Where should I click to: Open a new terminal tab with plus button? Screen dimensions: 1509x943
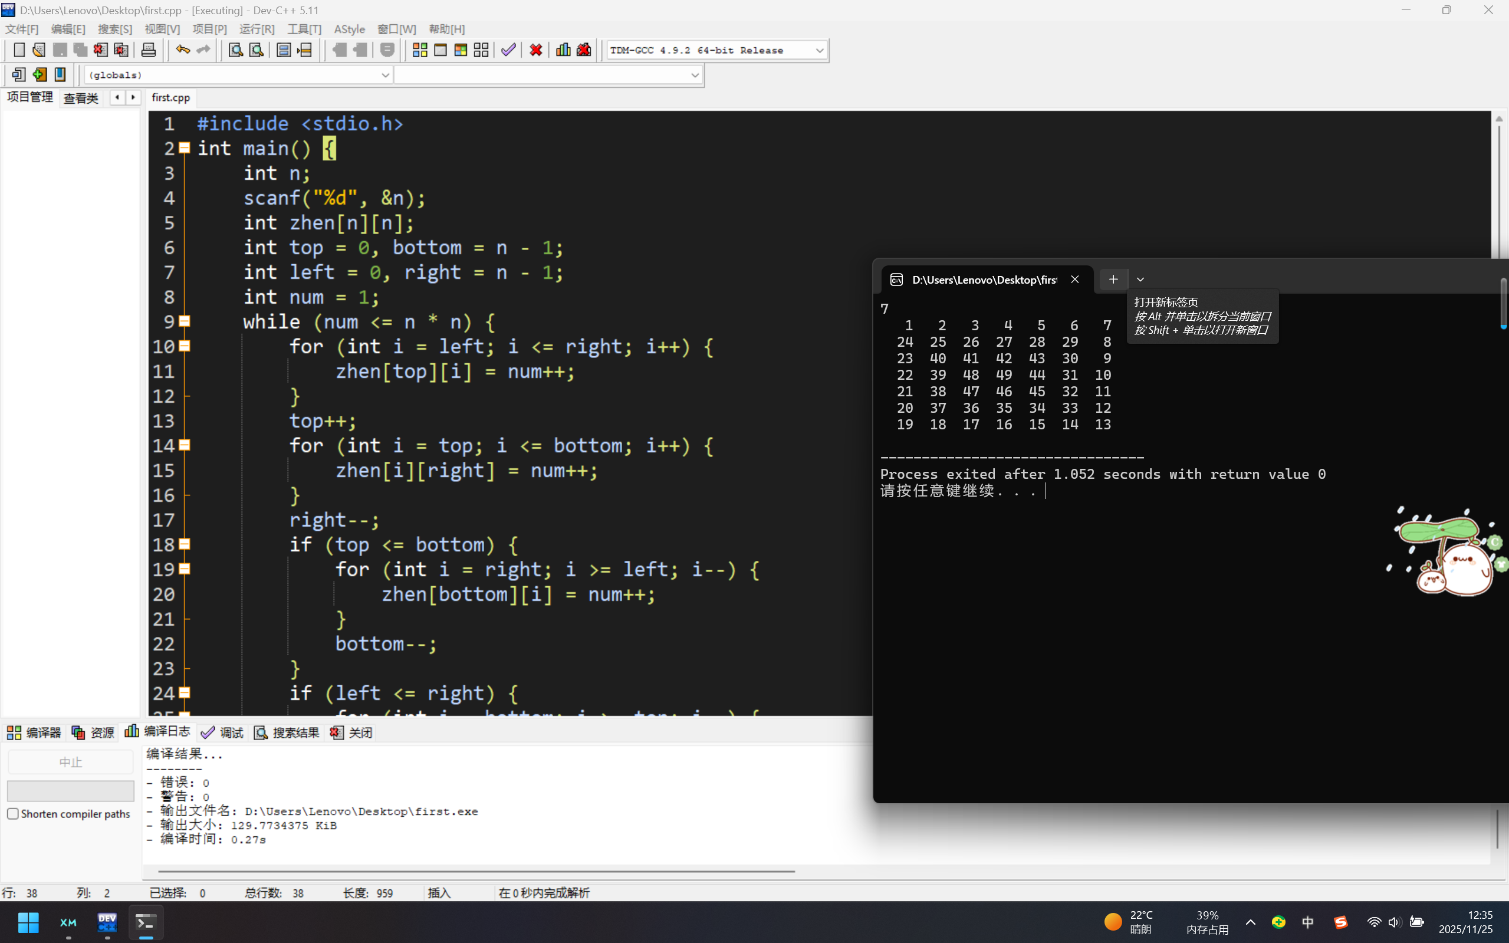(1113, 280)
